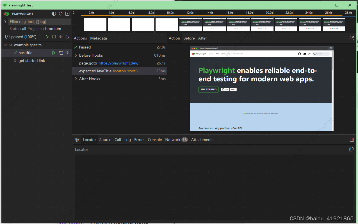
Task: Click the last filmstrip thumbnail below 26.0s
Action: pos(334,25)
